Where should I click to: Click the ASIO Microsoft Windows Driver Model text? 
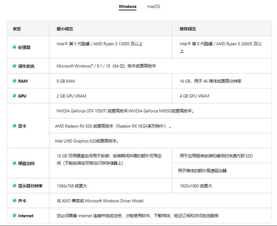click(100, 201)
